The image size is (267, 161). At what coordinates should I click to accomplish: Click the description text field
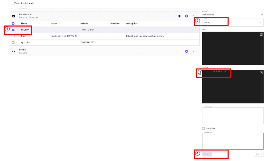[233, 116]
